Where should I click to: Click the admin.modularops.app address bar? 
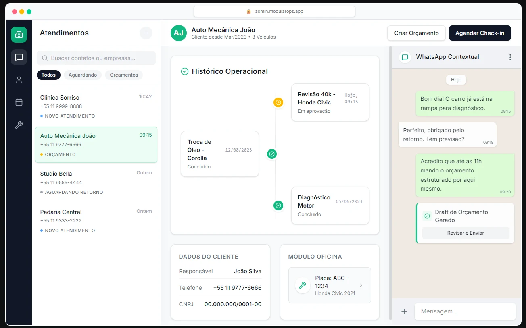tap(274, 12)
